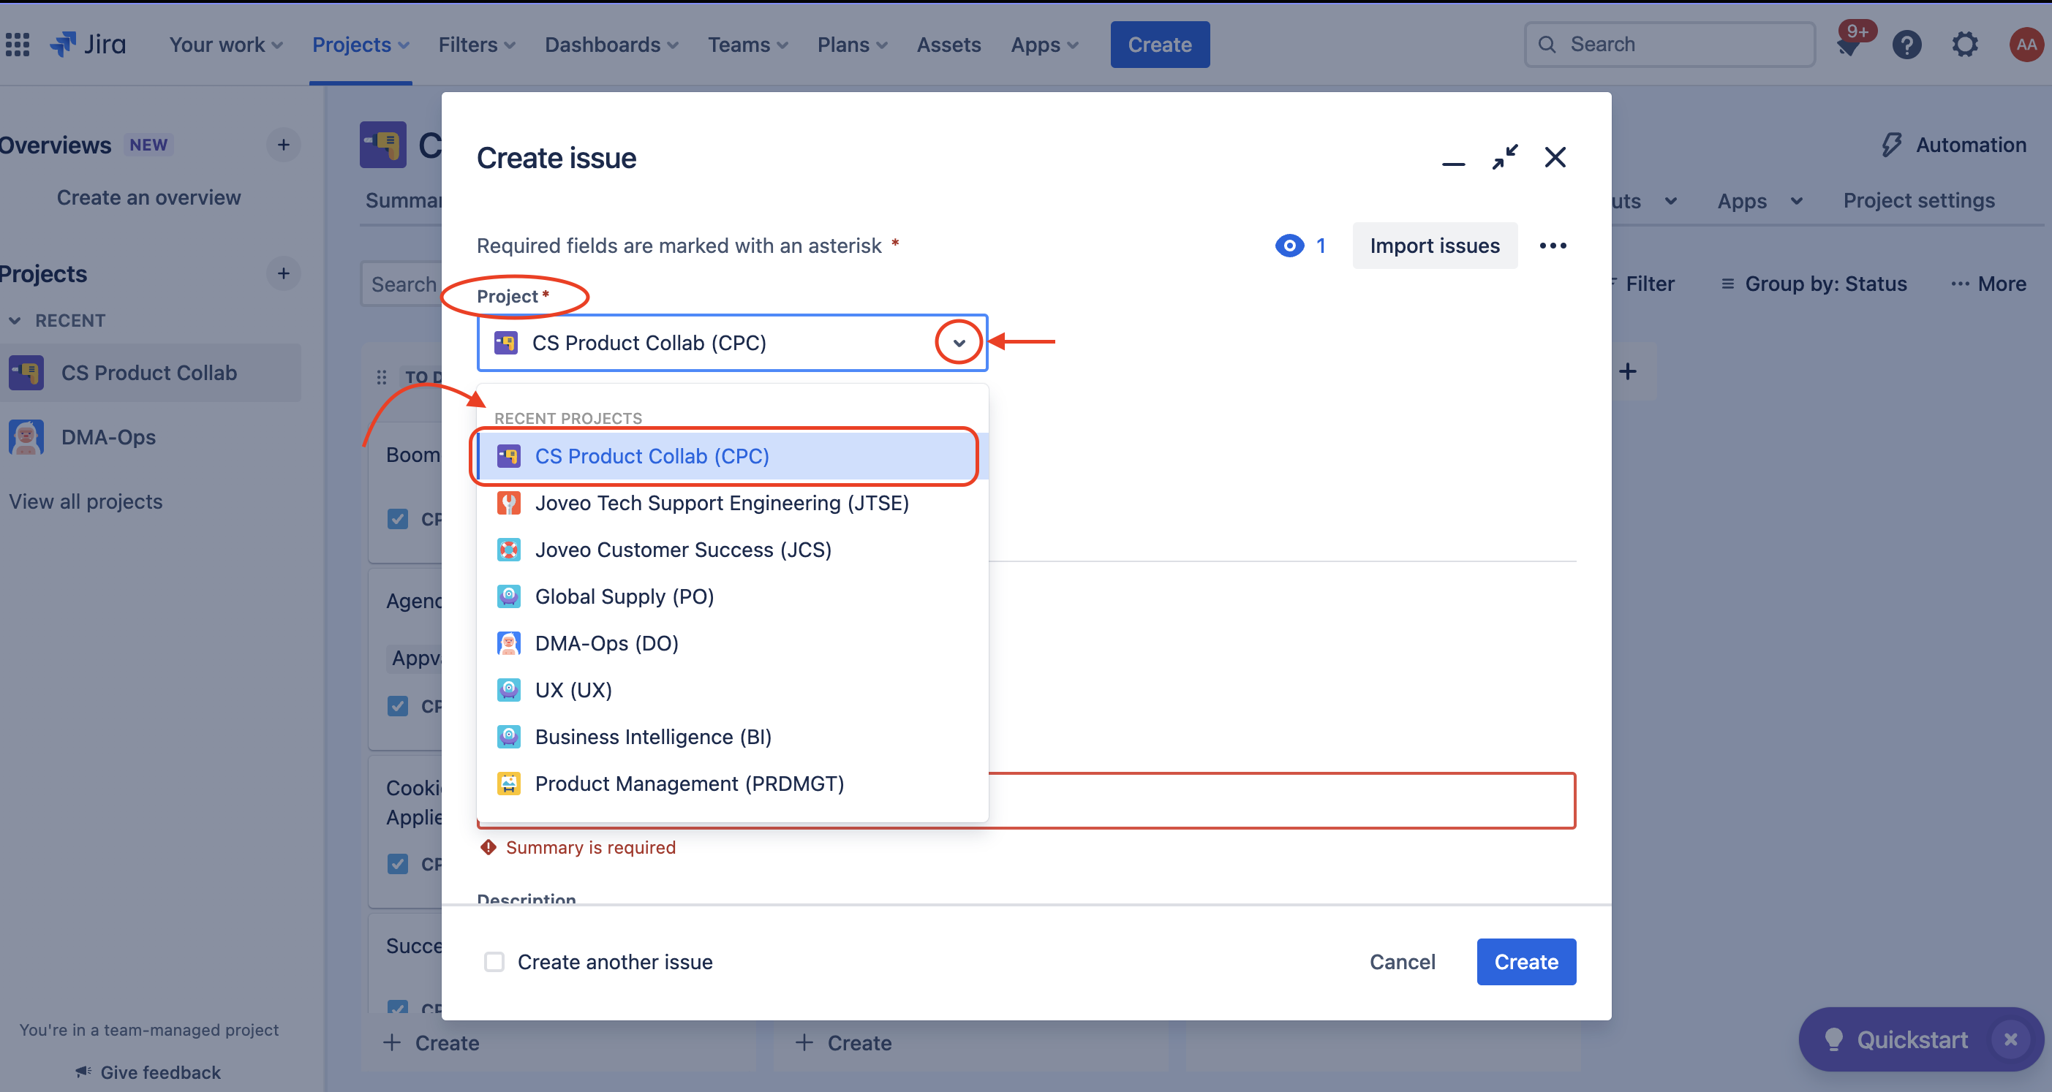Open the three-dots actions menu in dialog

(1553, 246)
